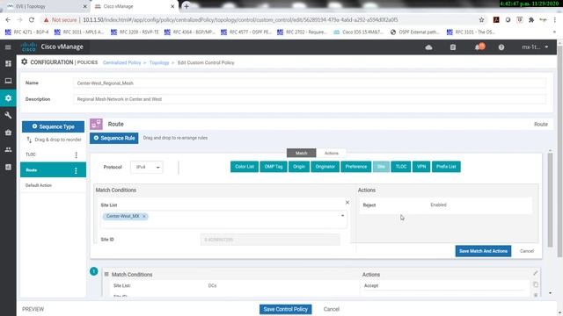Open a new browser tab
This screenshot has height=316, width=563.
tap(186, 6)
